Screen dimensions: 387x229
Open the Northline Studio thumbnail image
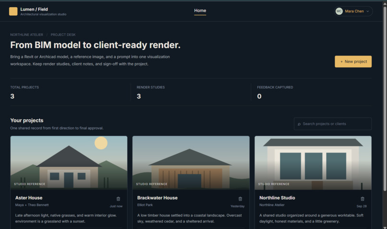(313, 163)
